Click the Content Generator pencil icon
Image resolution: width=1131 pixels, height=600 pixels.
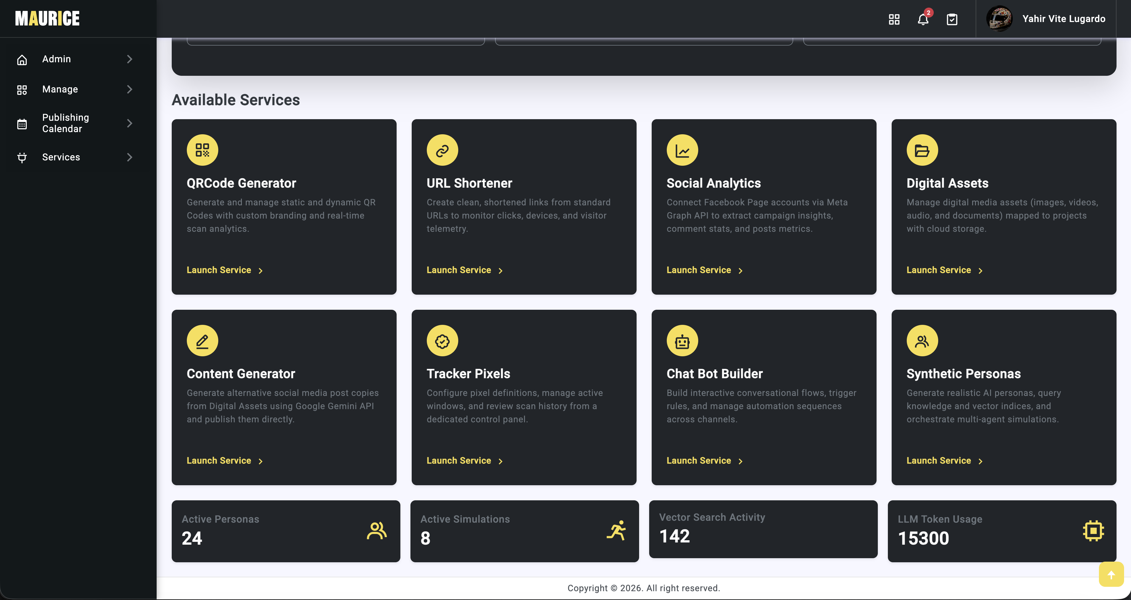pos(203,341)
